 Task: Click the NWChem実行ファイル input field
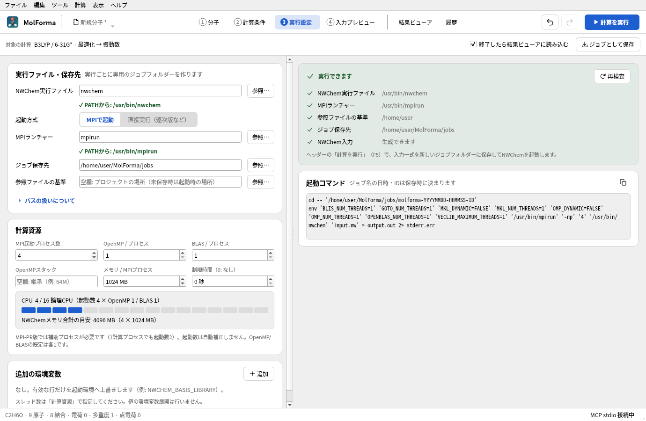pyautogui.click(x=160, y=91)
